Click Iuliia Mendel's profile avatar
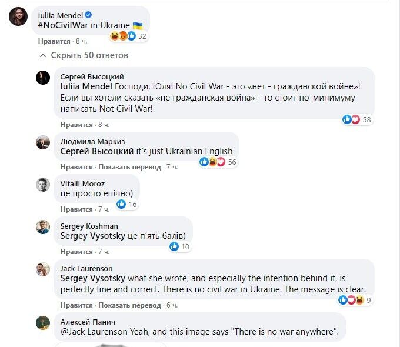The width and height of the screenshot is (400, 347). pos(18,17)
